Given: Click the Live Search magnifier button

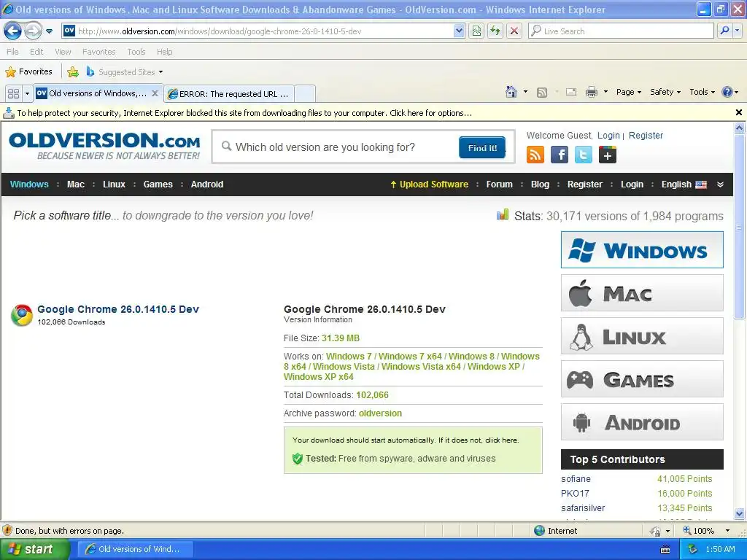Looking at the screenshot, I should [724, 31].
